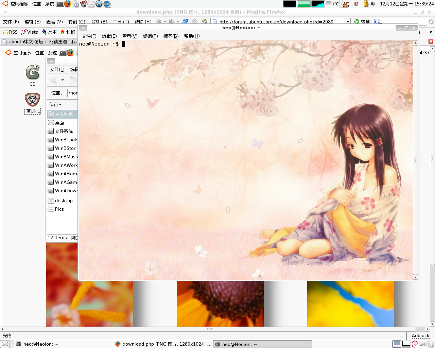Screen dimensions: 435x348
Task: Click the CPU monitor graph in the panel
Action: pos(290,4)
